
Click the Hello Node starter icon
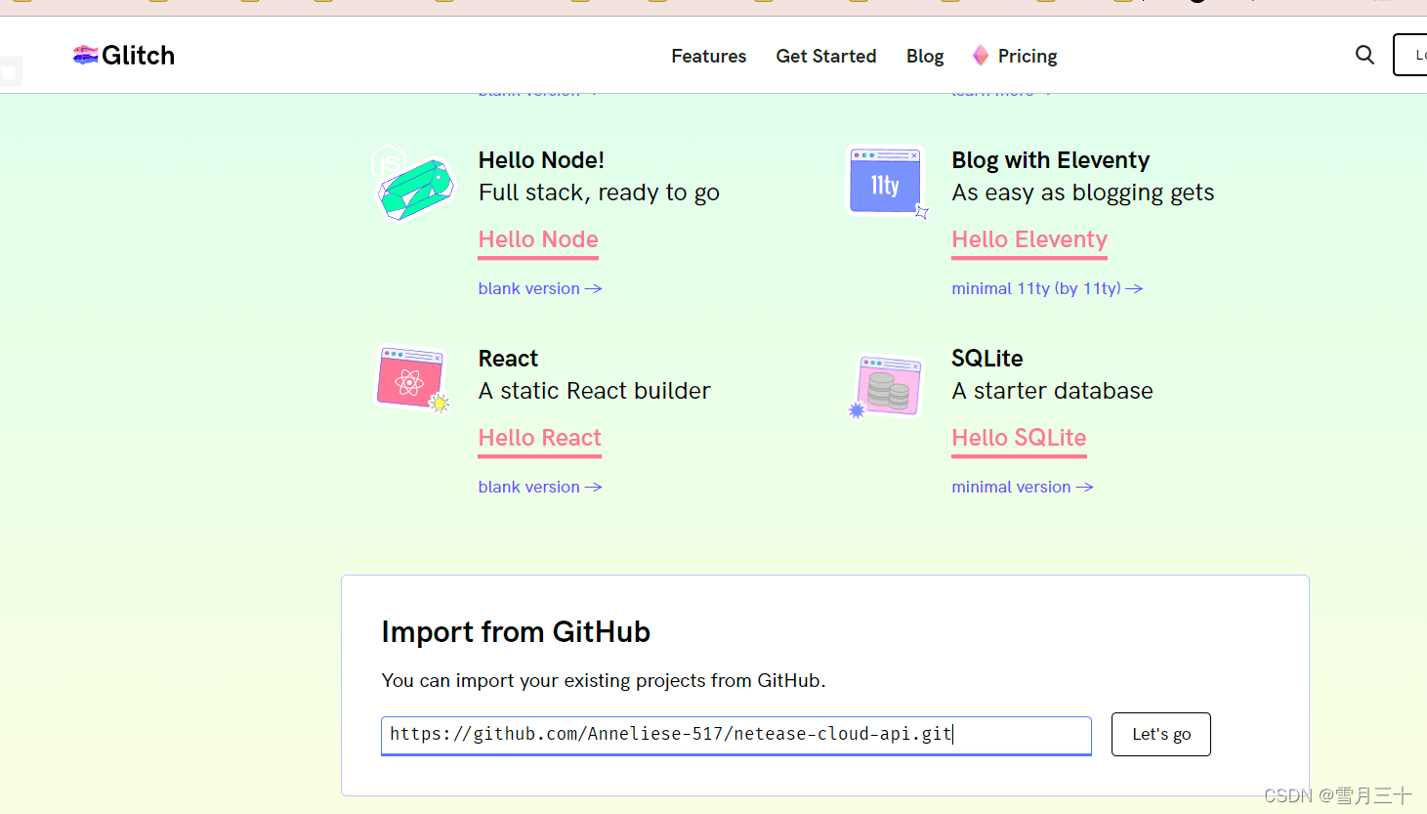pyautogui.click(x=413, y=184)
